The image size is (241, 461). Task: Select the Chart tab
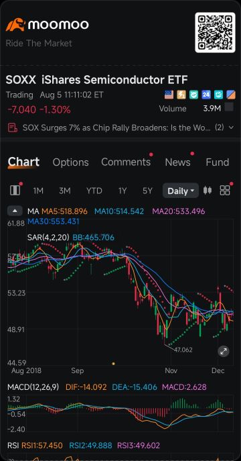click(23, 162)
